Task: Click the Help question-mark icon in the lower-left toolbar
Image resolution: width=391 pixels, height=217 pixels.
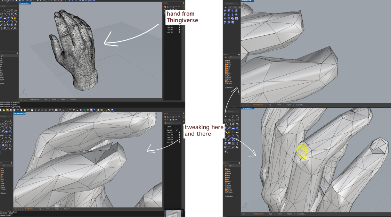Action: click(x=112, y=110)
